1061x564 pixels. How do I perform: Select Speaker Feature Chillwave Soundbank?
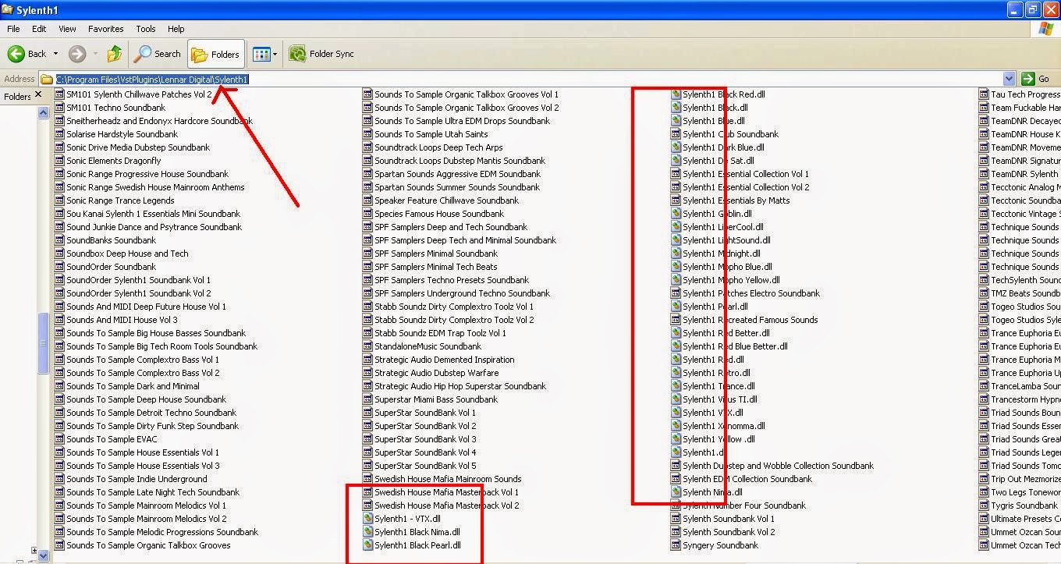[x=446, y=200]
